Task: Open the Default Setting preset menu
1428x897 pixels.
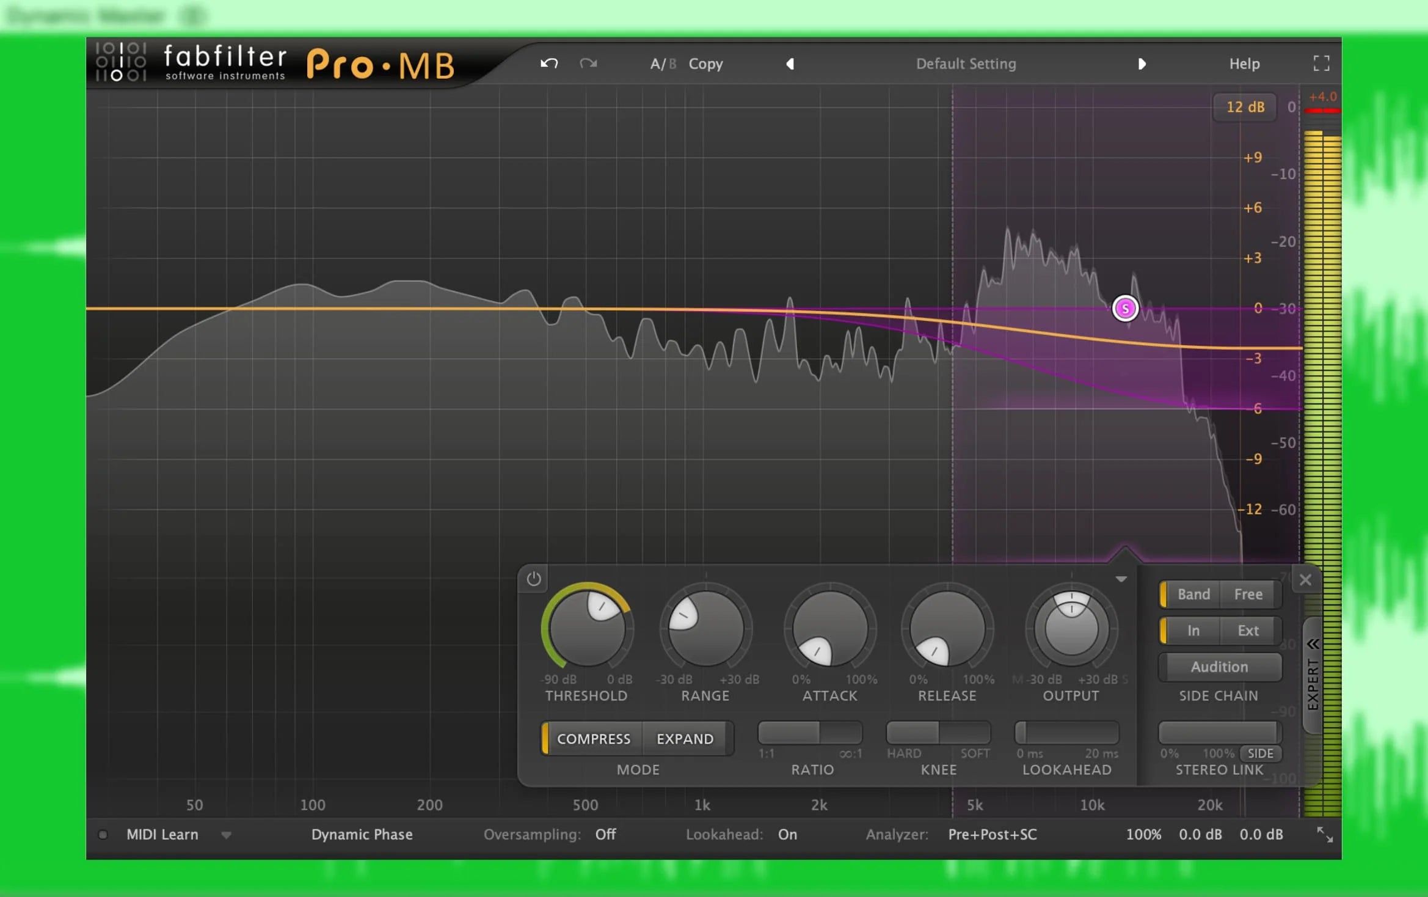Action: (x=966, y=64)
